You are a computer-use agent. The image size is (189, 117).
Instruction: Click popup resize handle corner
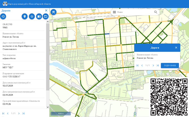[179, 69]
